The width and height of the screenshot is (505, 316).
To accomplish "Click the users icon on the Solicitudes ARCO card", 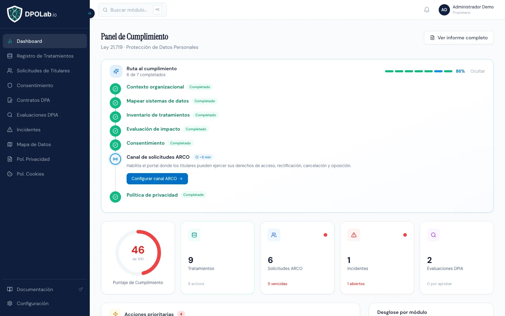I will coord(274,235).
